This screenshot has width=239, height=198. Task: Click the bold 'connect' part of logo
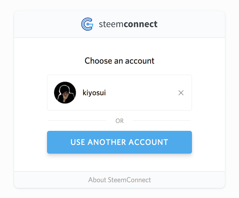click(140, 24)
